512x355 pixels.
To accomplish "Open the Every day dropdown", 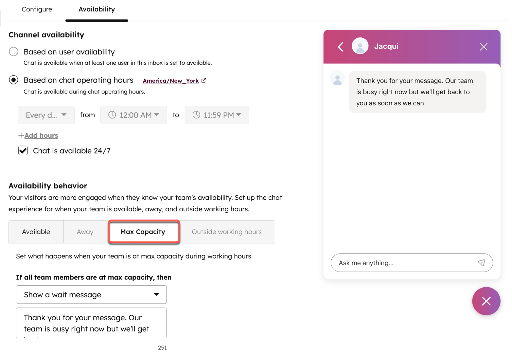I will 46,115.
